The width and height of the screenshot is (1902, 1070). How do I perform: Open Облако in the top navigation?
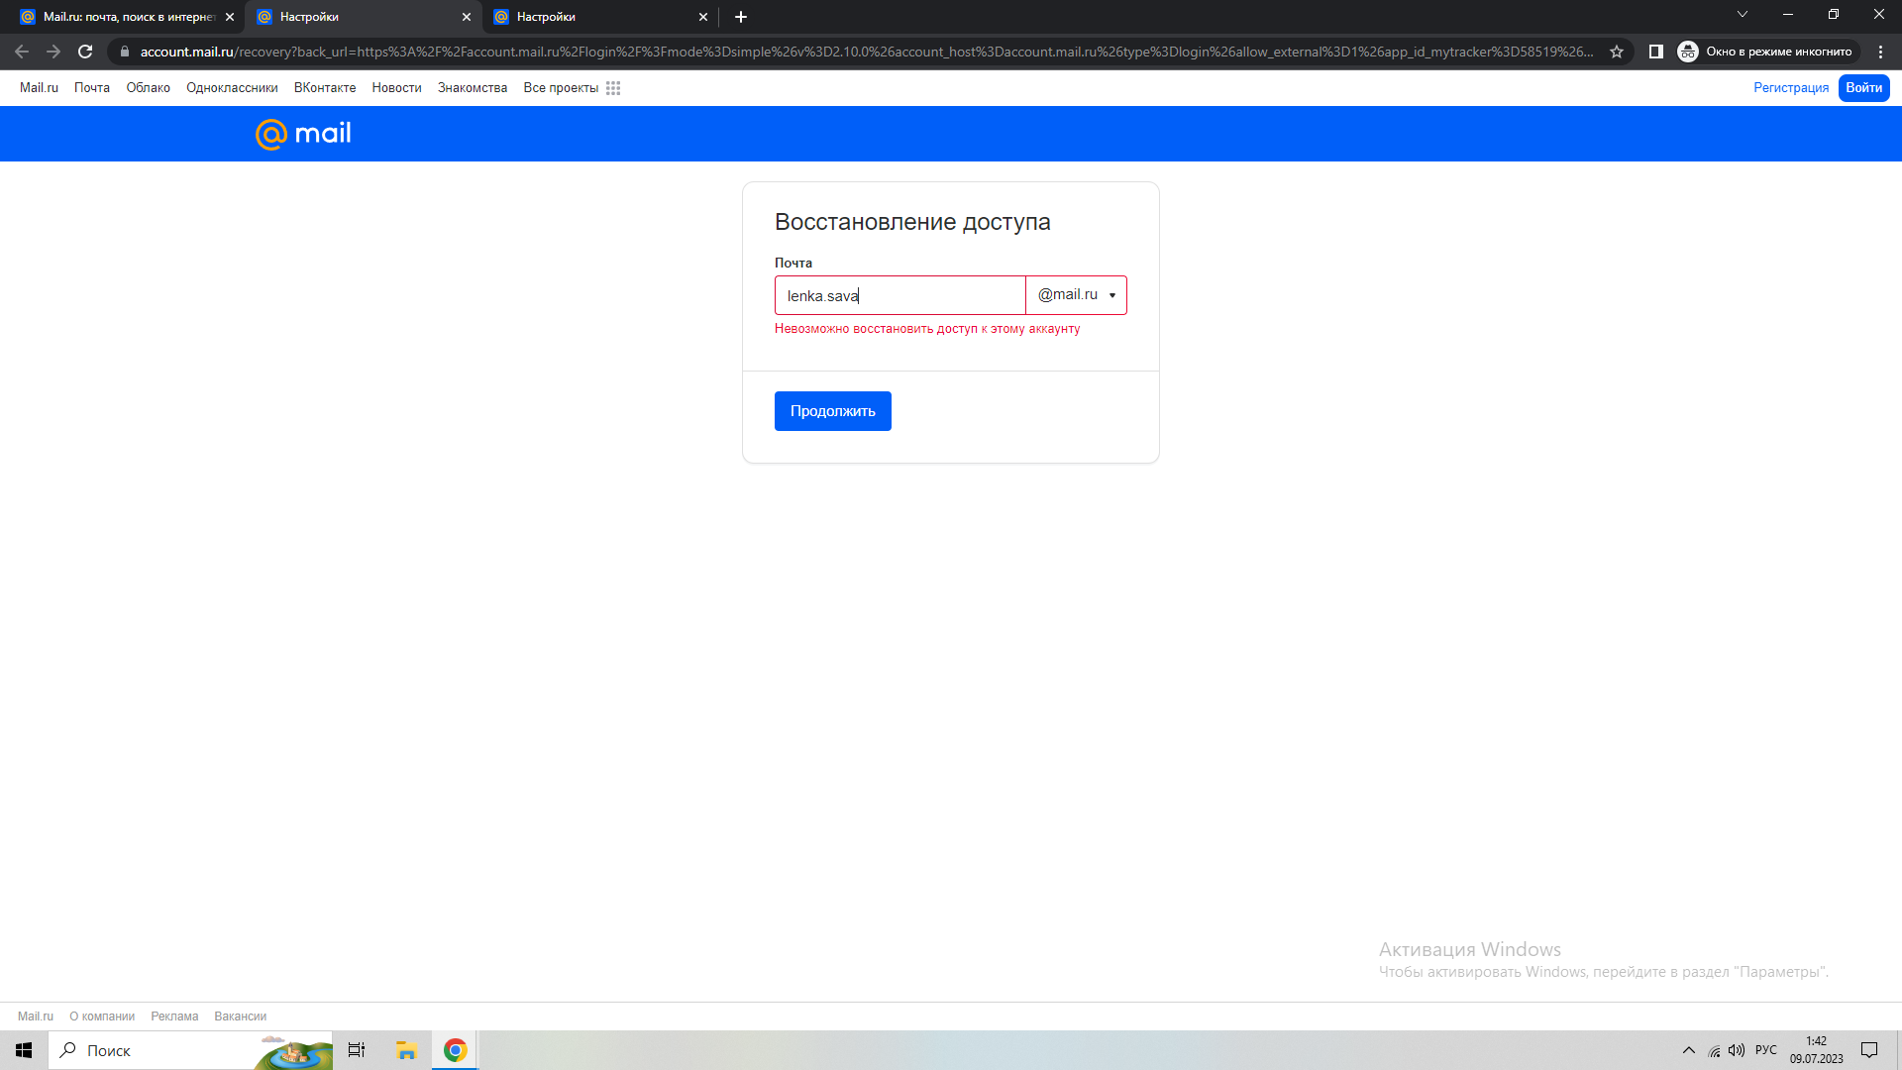point(148,88)
